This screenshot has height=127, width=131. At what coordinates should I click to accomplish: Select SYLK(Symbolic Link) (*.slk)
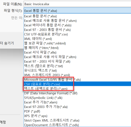click(77, 98)
